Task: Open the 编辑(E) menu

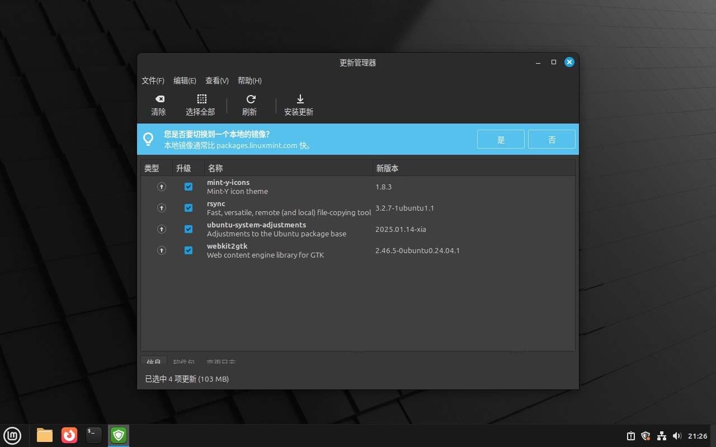Action: pos(185,80)
